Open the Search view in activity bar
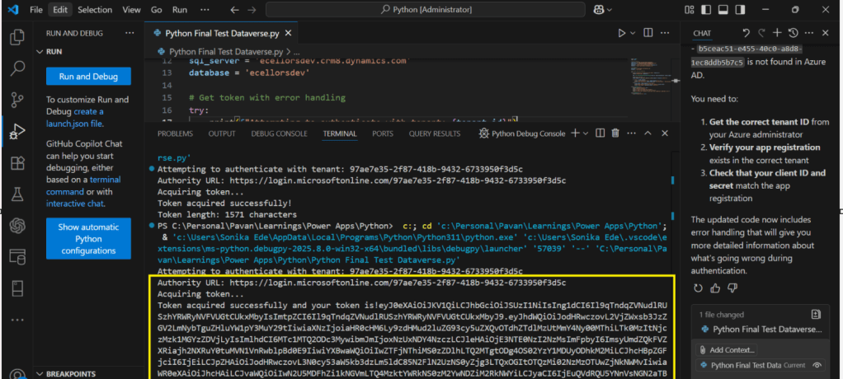The width and height of the screenshot is (843, 379). point(17,68)
